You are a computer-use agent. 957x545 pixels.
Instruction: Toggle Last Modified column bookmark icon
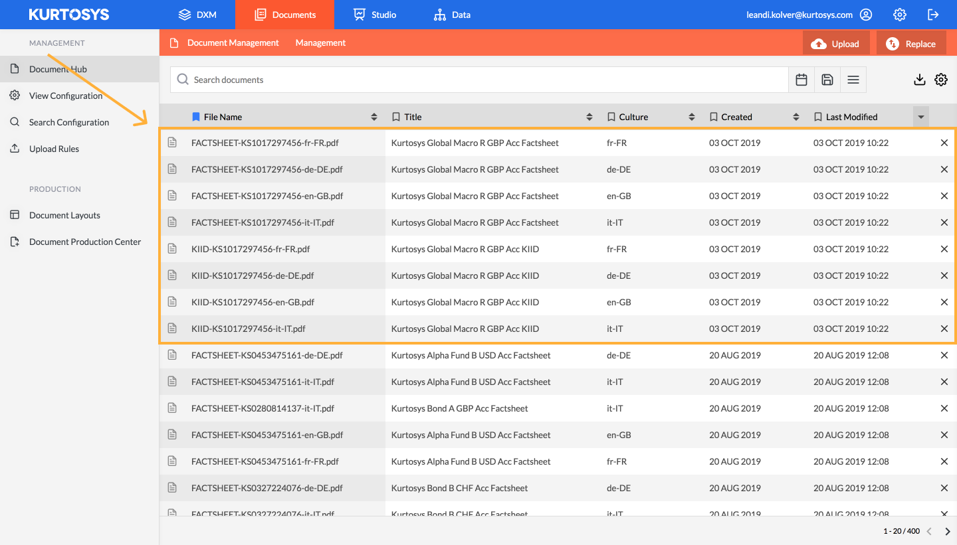[818, 117]
